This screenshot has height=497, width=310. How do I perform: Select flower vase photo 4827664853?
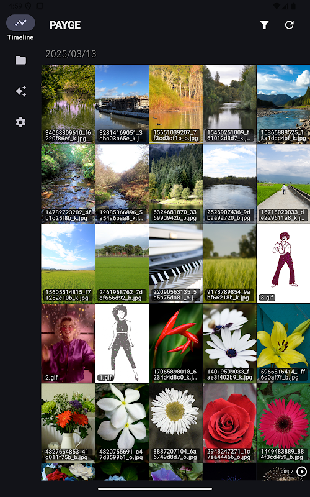68,424
